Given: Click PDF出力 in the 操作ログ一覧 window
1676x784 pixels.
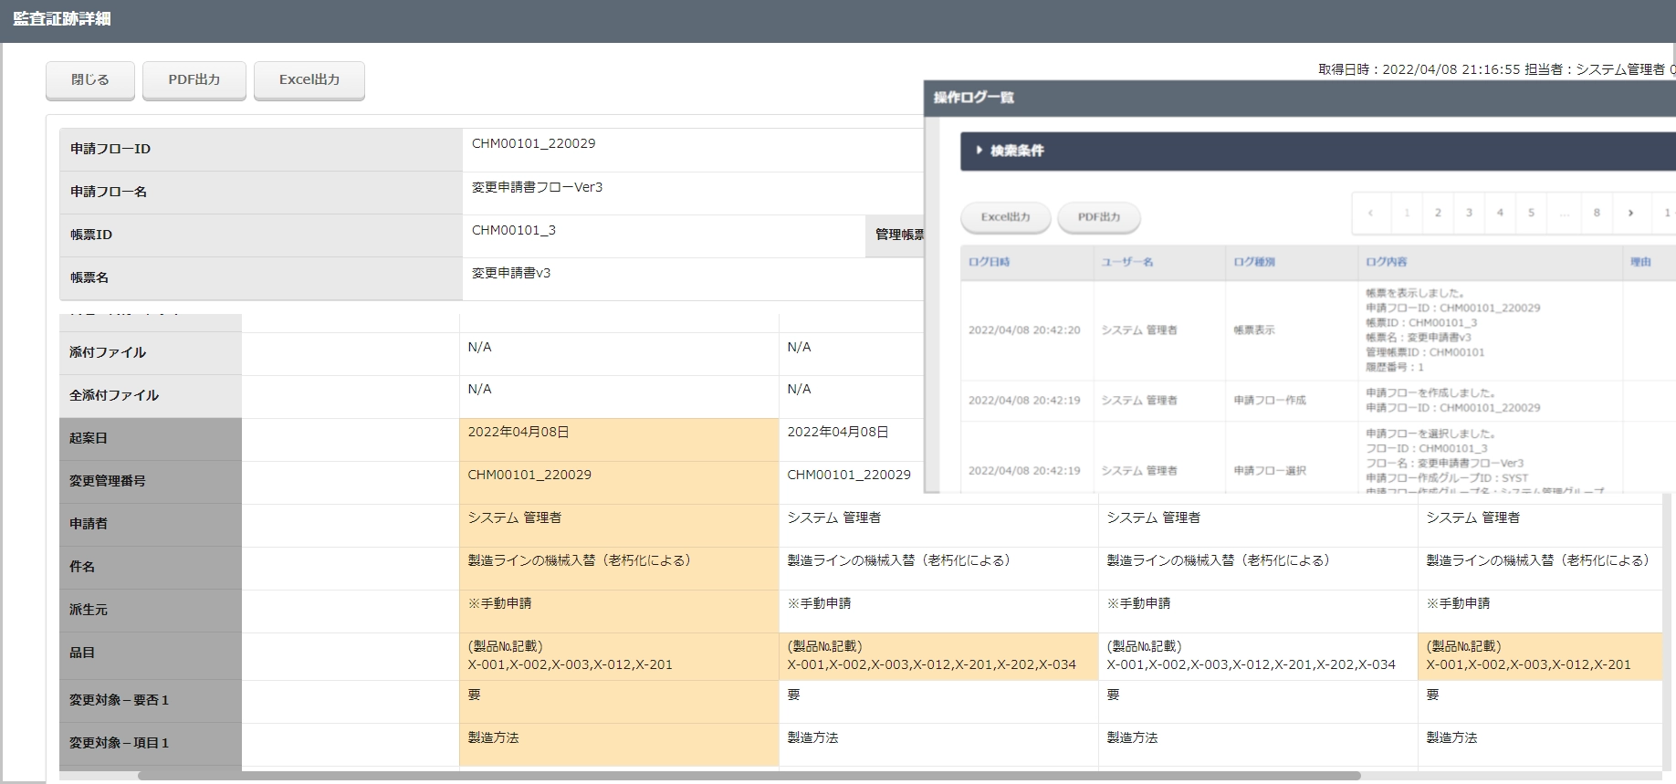Looking at the screenshot, I should pyautogui.click(x=1099, y=217).
